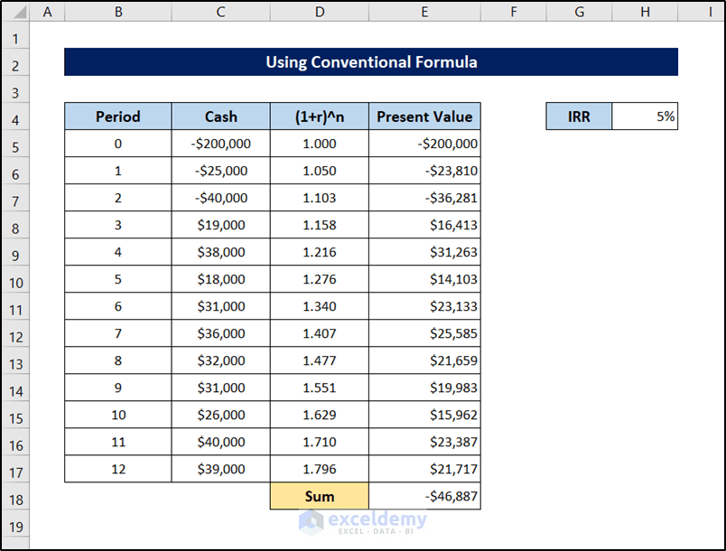Click the yellow Sum cell
Image resolution: width=726 pixels, height=551 pixels.
pos(319,496)
